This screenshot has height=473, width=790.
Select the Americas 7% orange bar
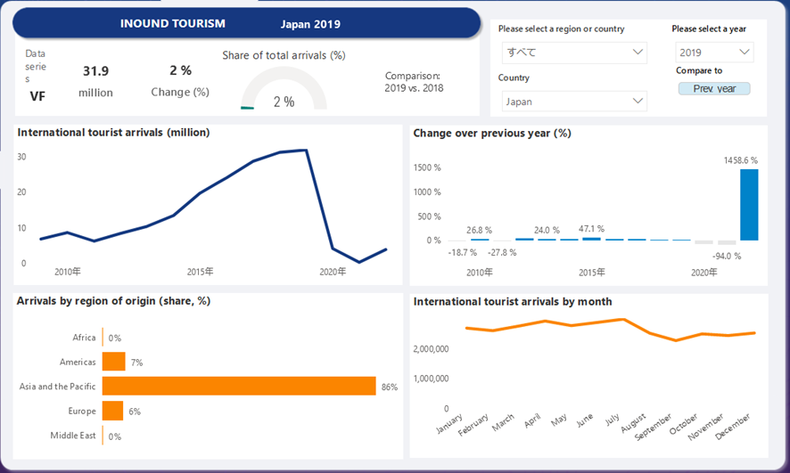tap(113, 362)
